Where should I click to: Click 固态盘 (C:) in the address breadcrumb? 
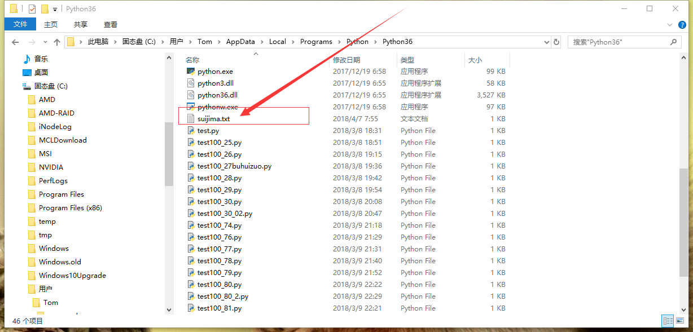[x=139, y=42]
